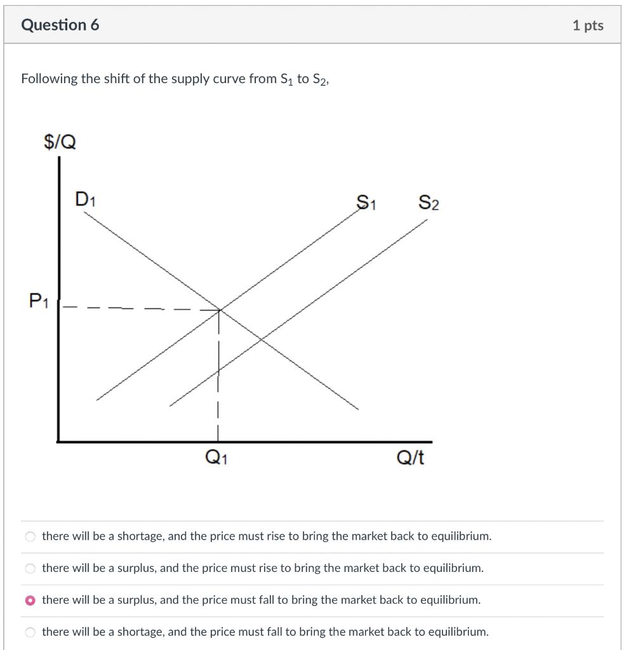The image size is (624, 650).
Task: Select the surplus-price-rise answer option
Action: (x=30, y=568)
